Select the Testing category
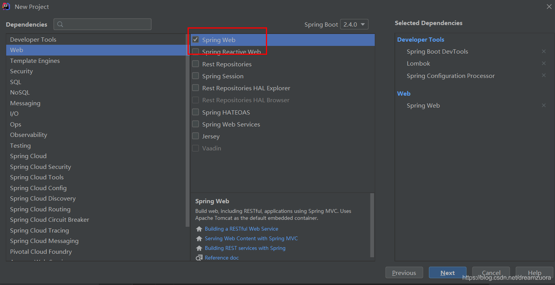The image size is (555, 285). point(96,145)
